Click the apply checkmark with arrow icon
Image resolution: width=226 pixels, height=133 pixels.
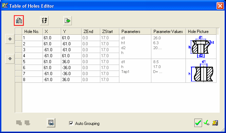point(207,123)
